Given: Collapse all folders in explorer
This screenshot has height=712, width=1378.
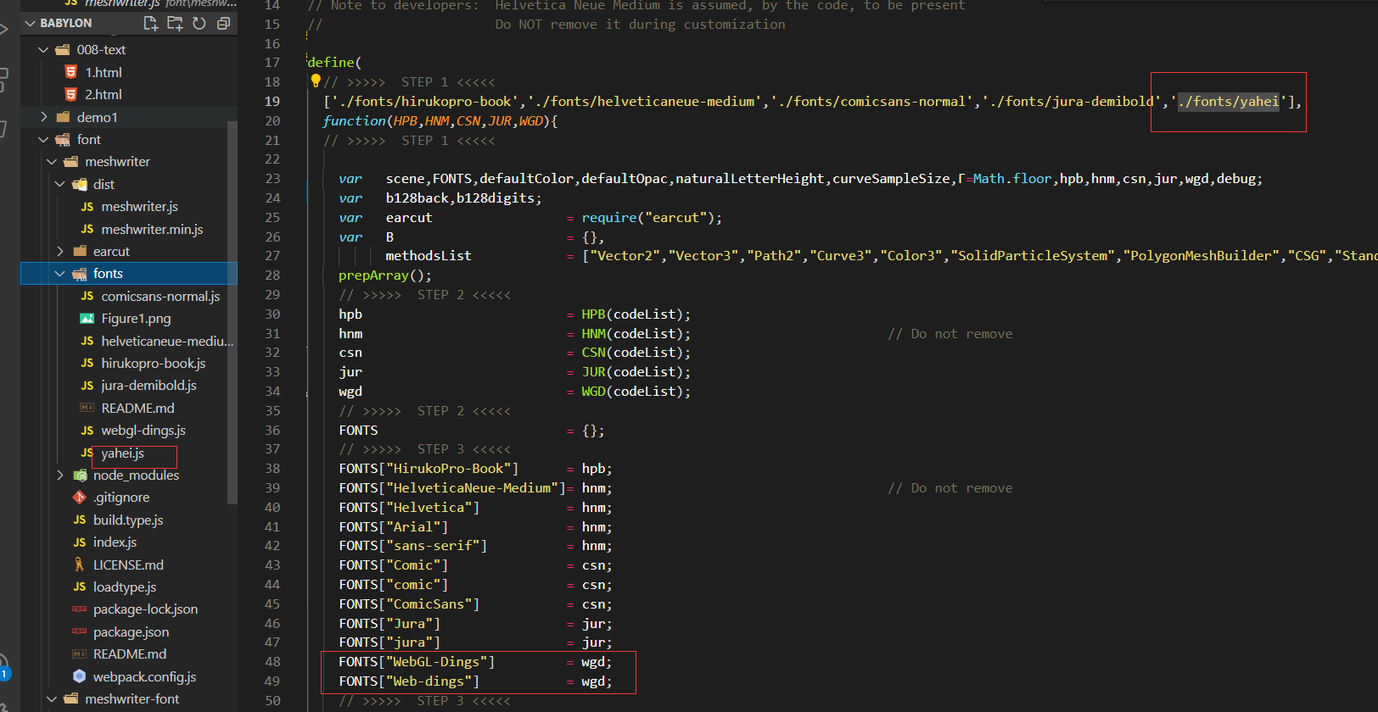Looking at the screenshot, I should [x=223, y=24].
